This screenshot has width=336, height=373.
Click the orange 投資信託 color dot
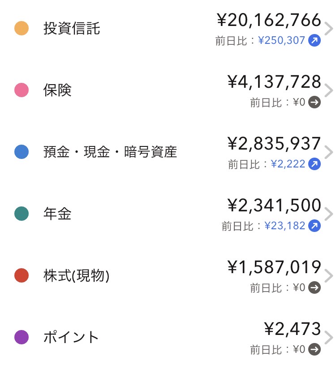pos(22,29)
